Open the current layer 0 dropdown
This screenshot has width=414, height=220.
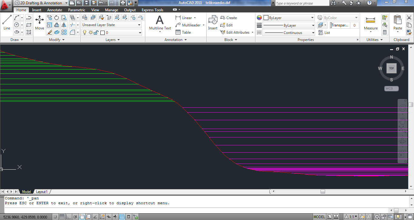pos(111,32)
